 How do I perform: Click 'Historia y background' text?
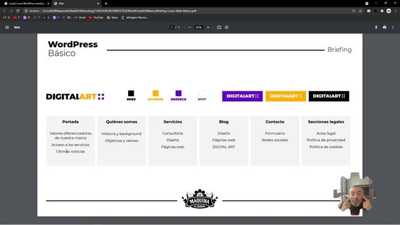tap(121, 134)
